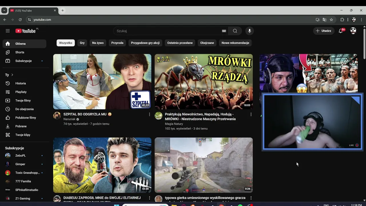Open options menu for MRÓWKI video
The image size is (366, 206).
251,114
